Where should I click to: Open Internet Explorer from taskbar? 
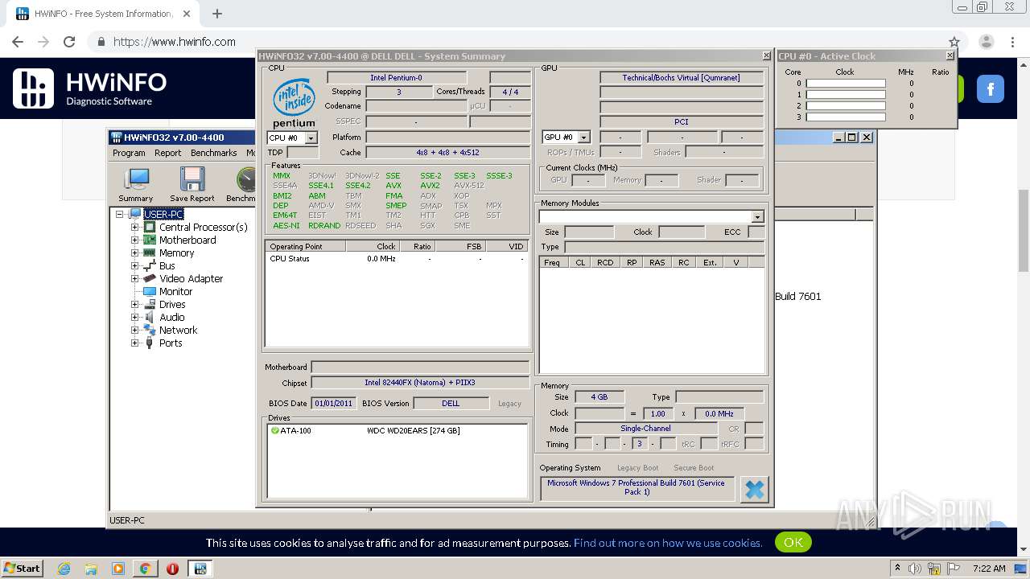(x=64, y=569)
